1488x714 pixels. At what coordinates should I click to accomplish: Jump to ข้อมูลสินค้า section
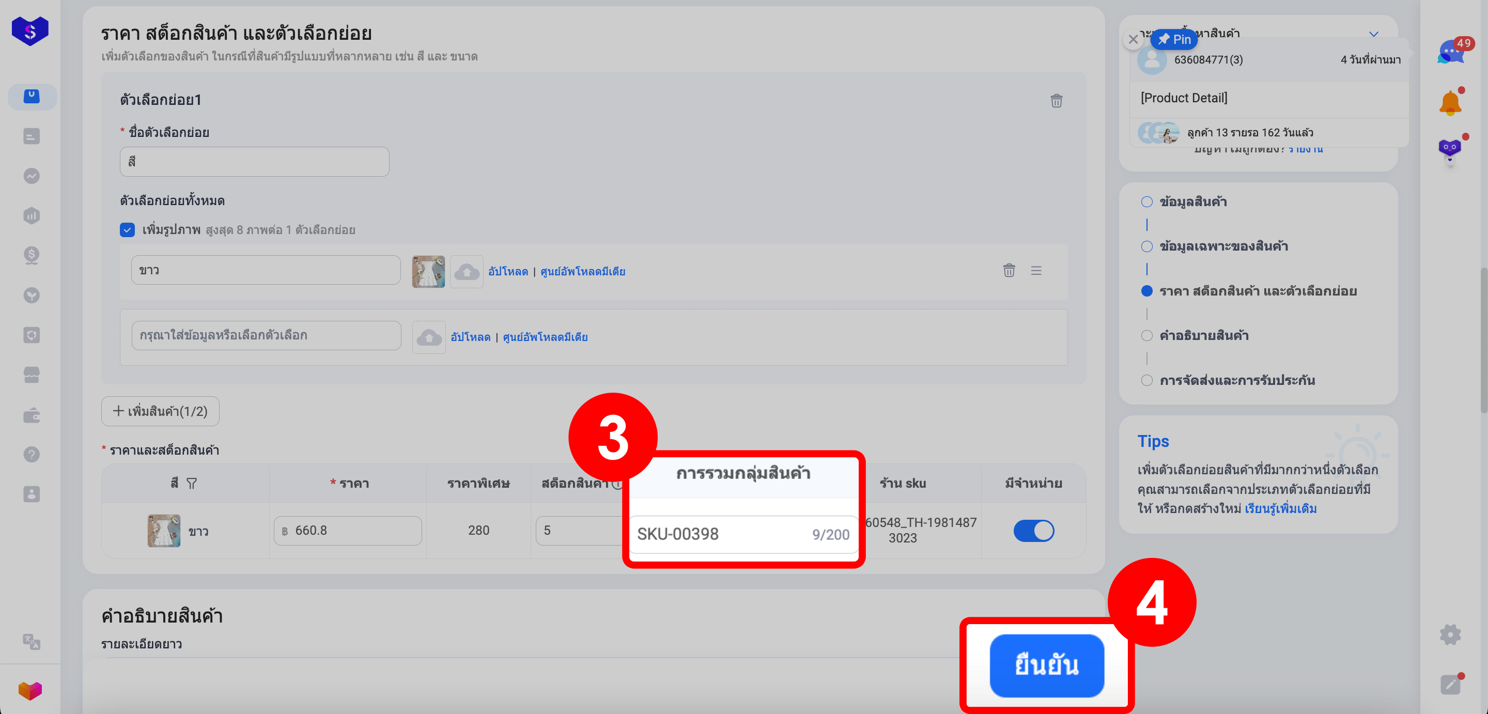tap(1192, 201)
